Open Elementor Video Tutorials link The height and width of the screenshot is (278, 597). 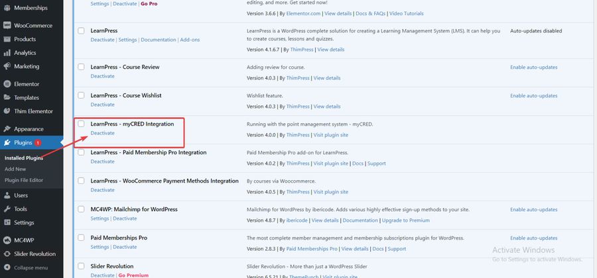406,13
